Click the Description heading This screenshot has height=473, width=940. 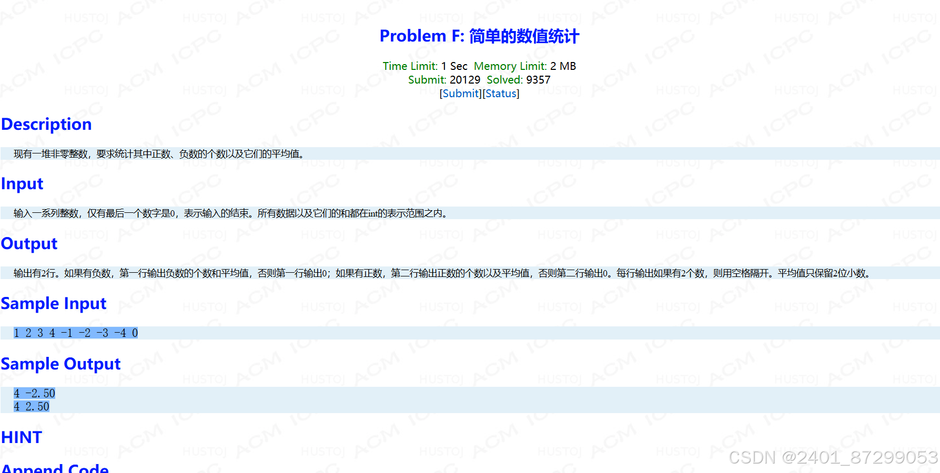click(x=46, y=124)
